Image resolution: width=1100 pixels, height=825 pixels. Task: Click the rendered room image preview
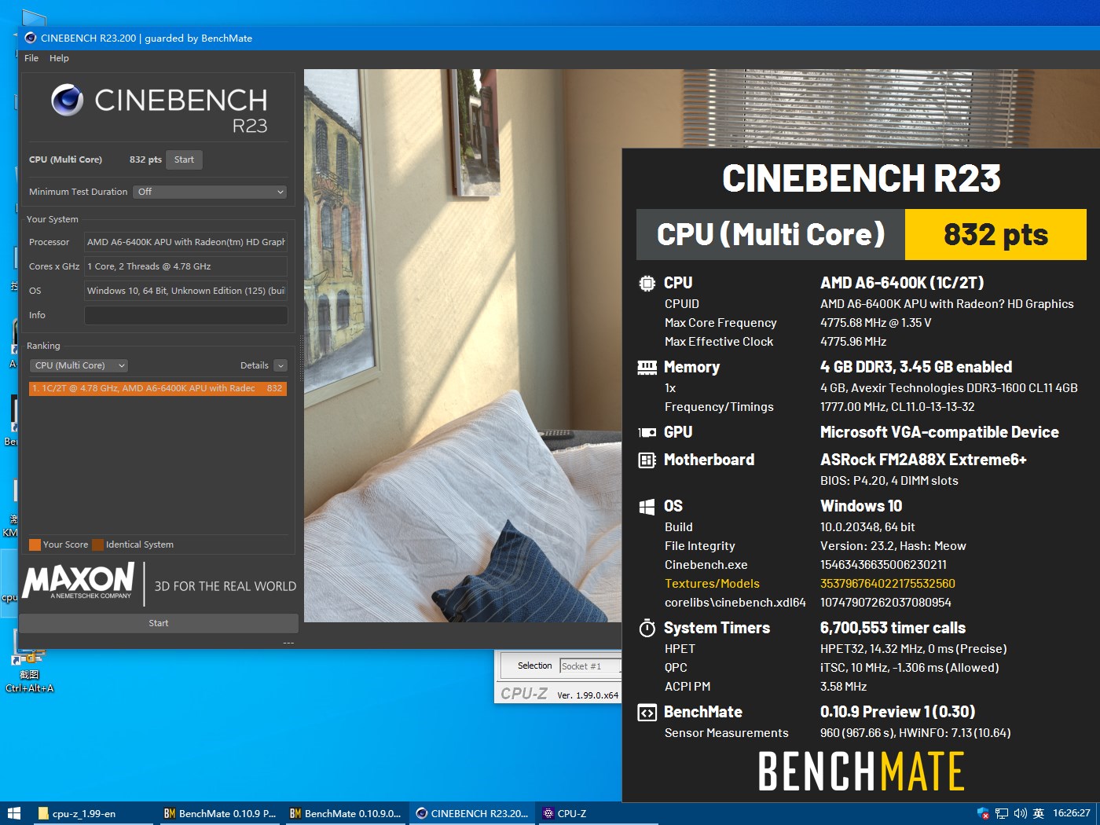click(462, 346)
